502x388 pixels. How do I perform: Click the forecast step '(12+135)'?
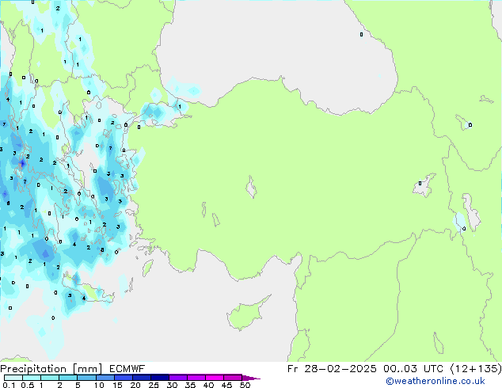coord(476,369)
